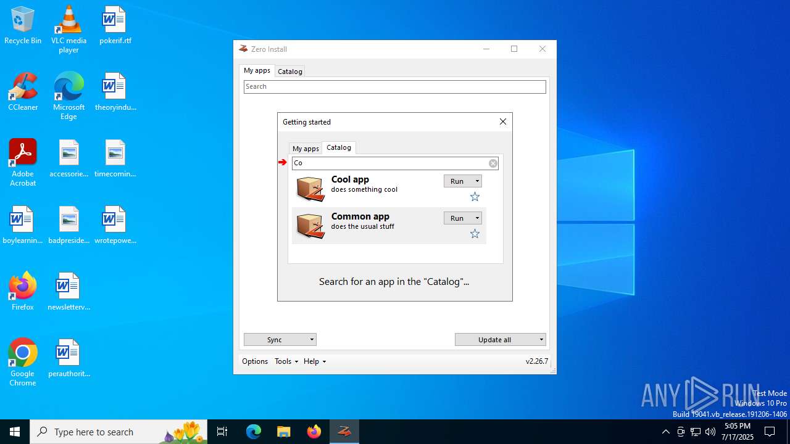Select VLC media player desktop icon
This screenshot has height=444, width=790.
(x=69, y=30)
